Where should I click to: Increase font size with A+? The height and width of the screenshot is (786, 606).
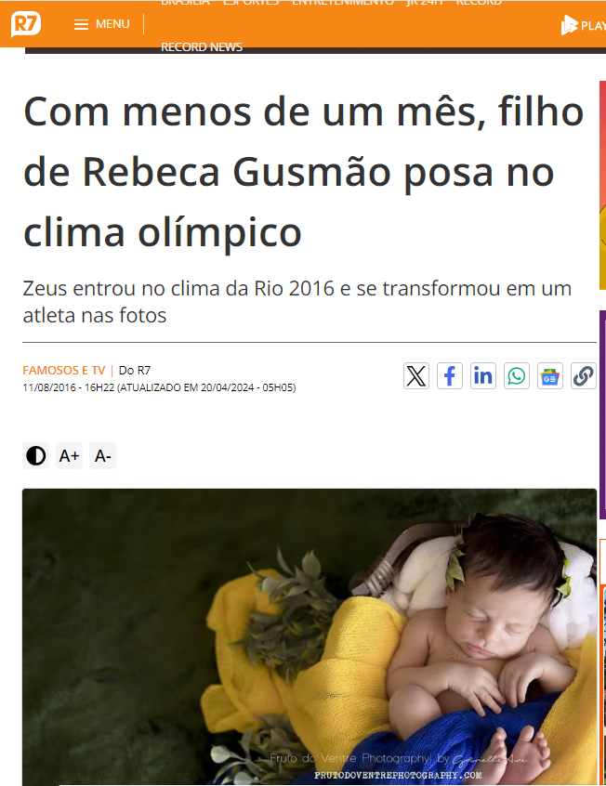click(x=69, y=455)
